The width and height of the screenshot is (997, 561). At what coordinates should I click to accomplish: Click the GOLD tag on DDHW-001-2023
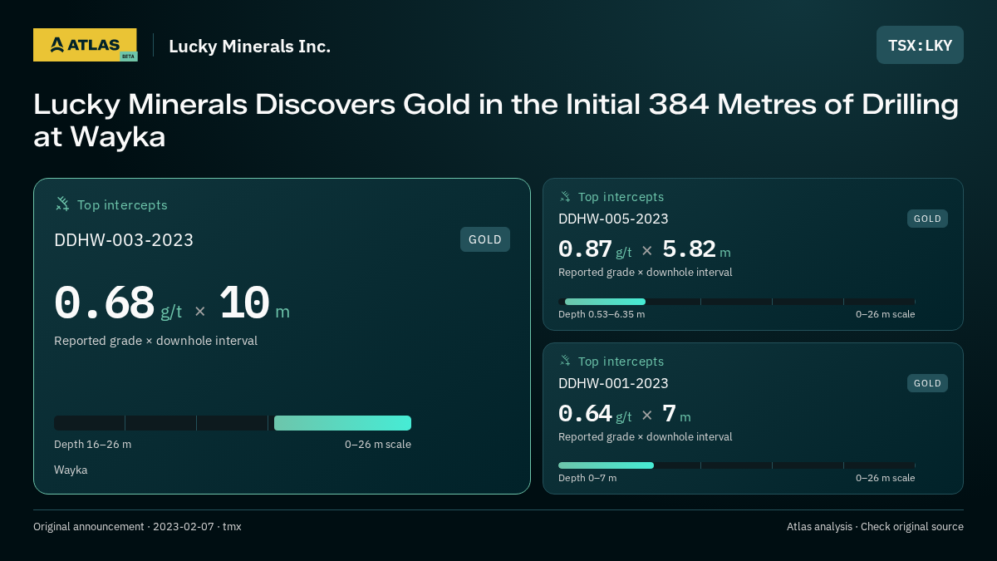click(927, 383)
